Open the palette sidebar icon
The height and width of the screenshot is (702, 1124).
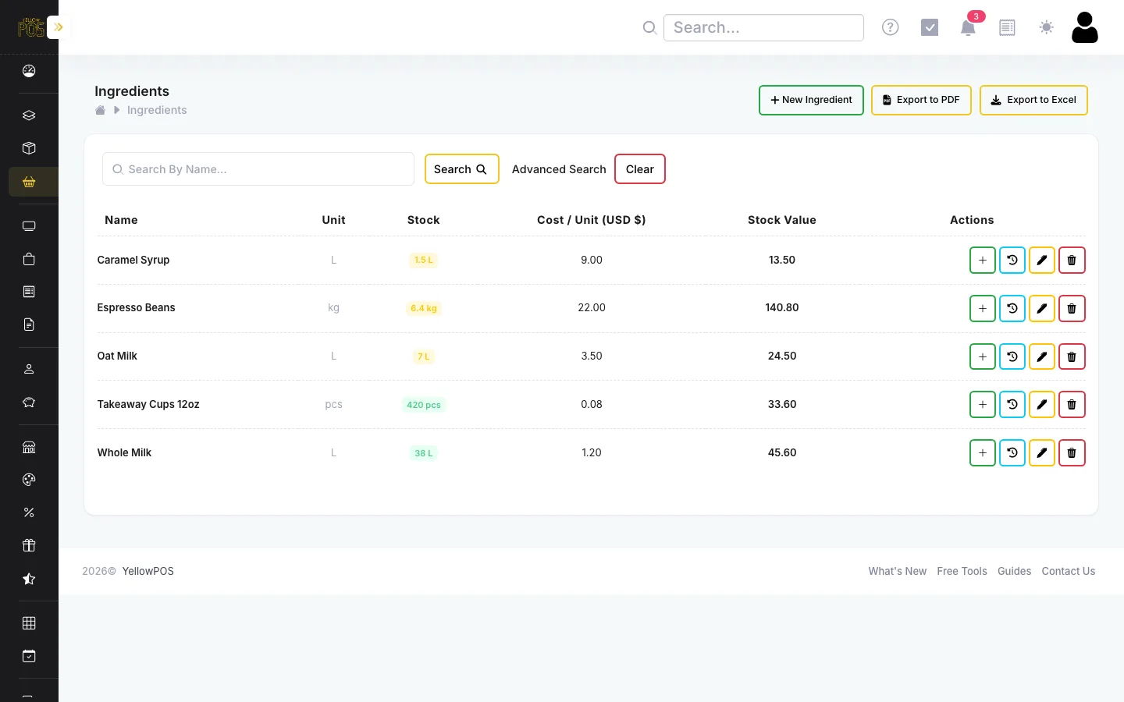pyautogui.click(x=29, y=480)
